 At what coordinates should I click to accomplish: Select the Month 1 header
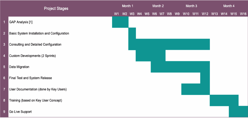(127, 6)
